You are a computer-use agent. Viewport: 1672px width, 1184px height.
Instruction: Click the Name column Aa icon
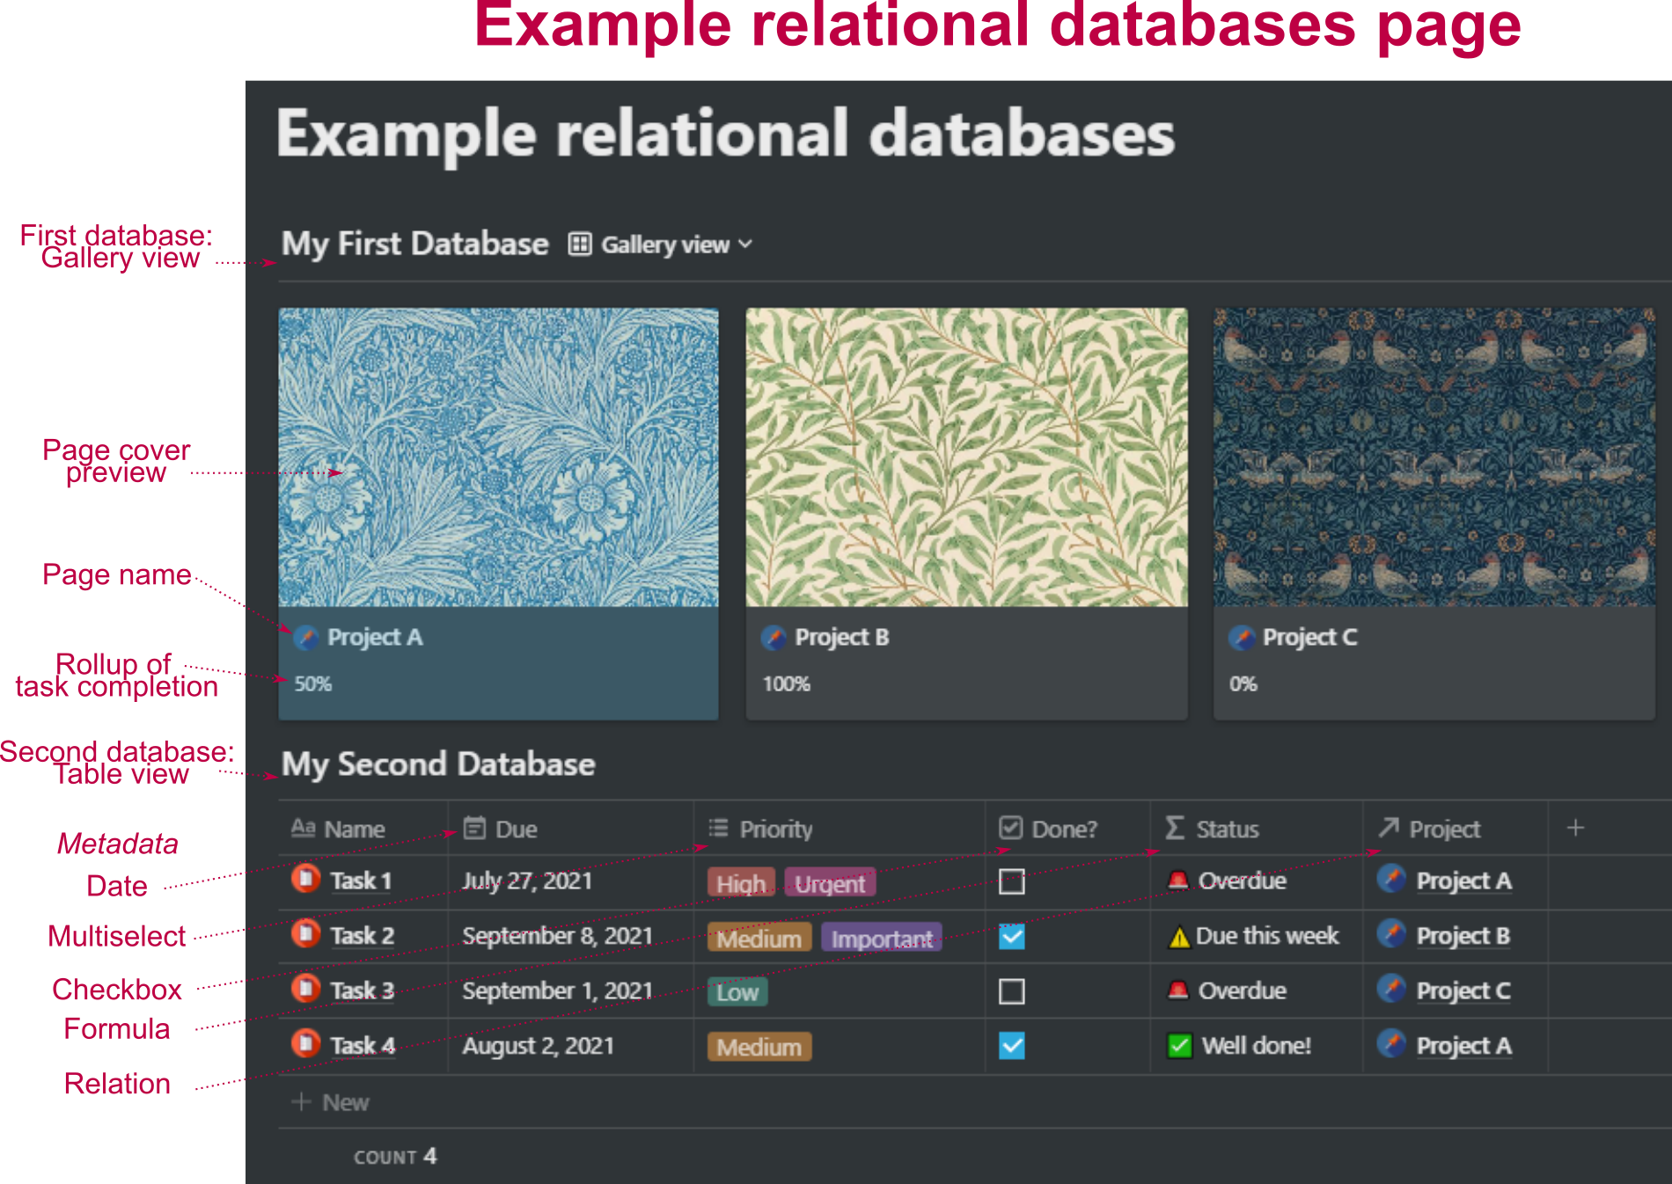tap(304, 828)
